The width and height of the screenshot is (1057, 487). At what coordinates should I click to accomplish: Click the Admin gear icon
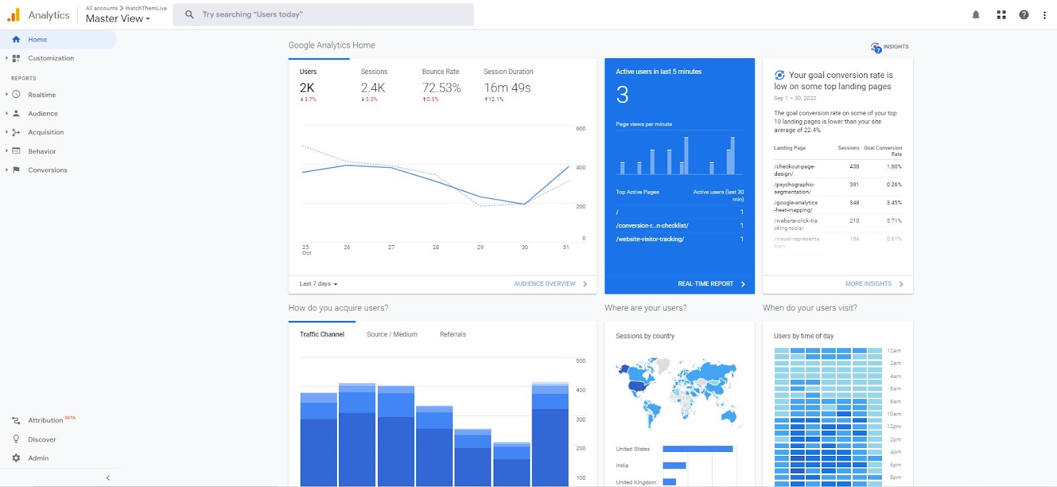(x=16, y=458)
